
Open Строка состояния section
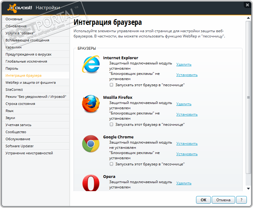[x=36, y=104]
